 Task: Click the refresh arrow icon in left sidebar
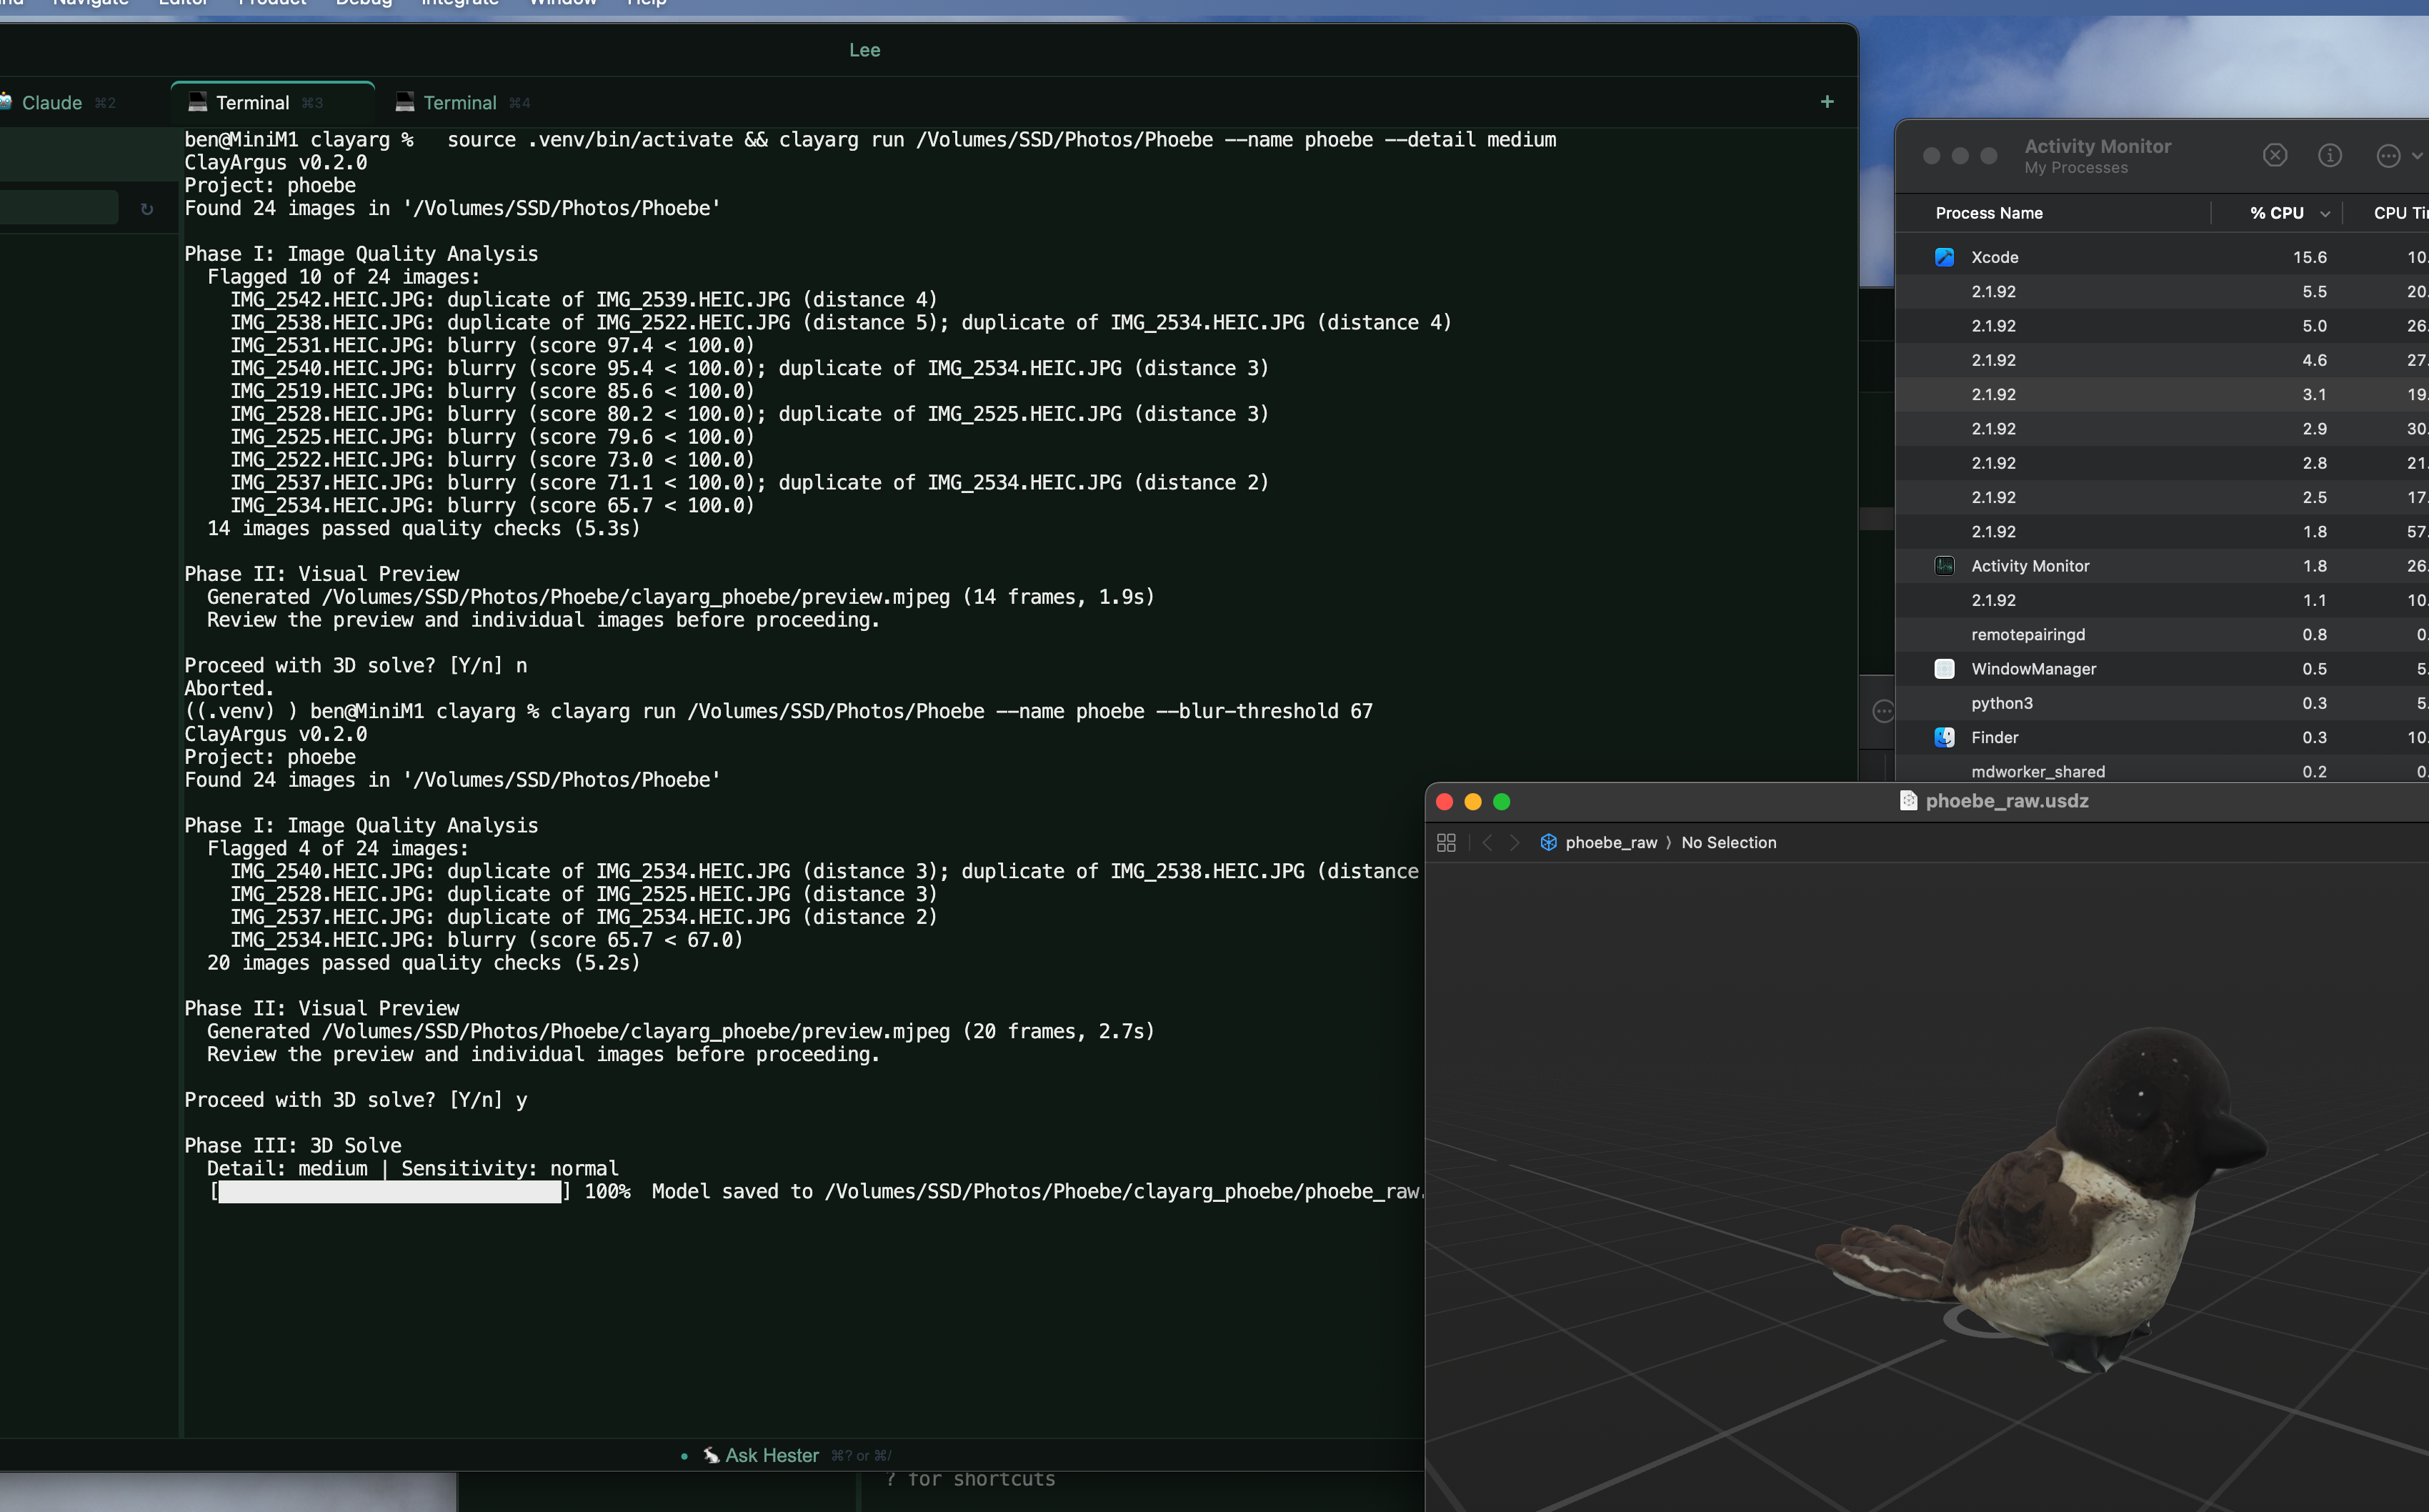tap(147, 209)
